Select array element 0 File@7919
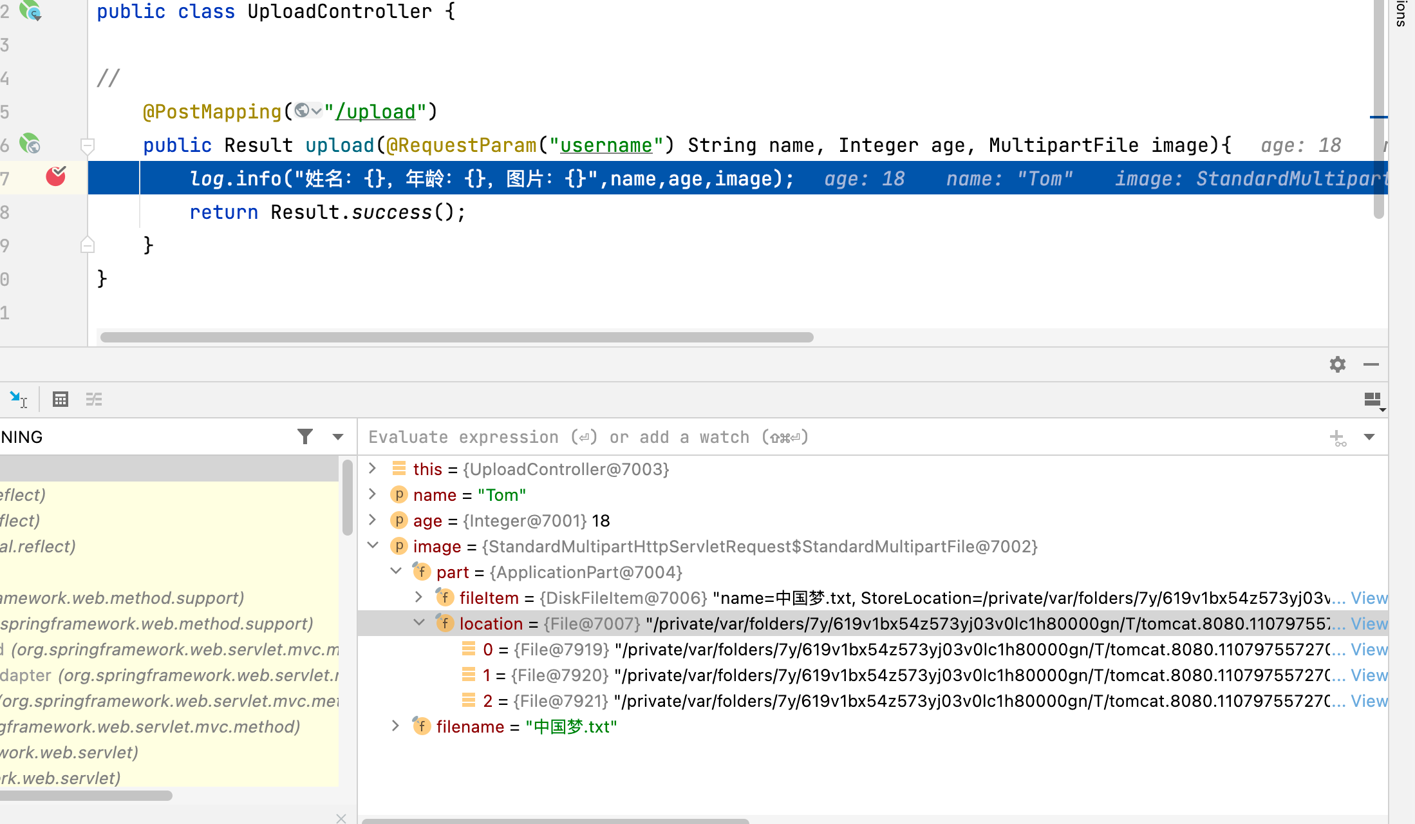 point(873,650)
